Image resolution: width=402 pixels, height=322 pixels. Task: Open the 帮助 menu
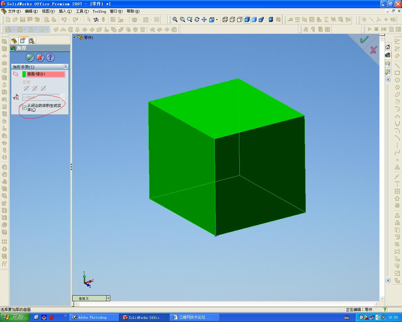click(133, 11)
